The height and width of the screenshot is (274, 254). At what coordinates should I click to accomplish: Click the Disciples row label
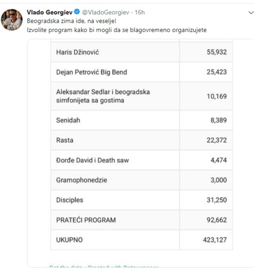[x=70, y=200]
